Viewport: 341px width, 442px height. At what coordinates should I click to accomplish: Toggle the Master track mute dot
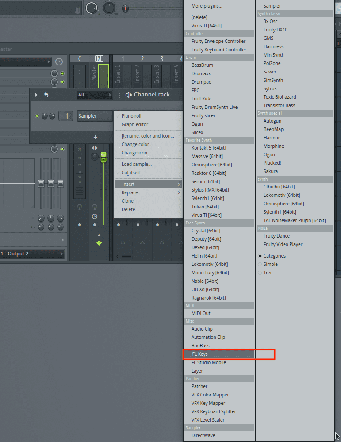(x=95, y=225)
